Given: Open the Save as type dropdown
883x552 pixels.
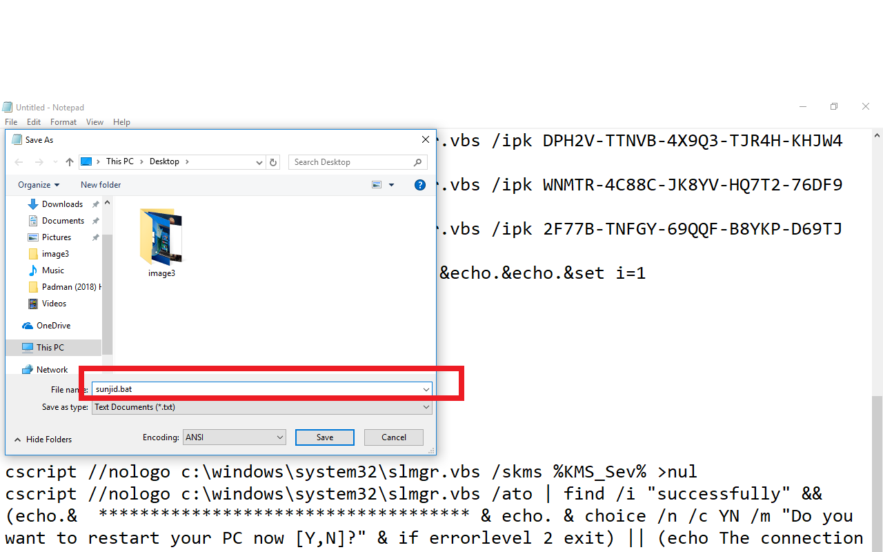Looking at the screenshot, I should (x=426, y=407).
